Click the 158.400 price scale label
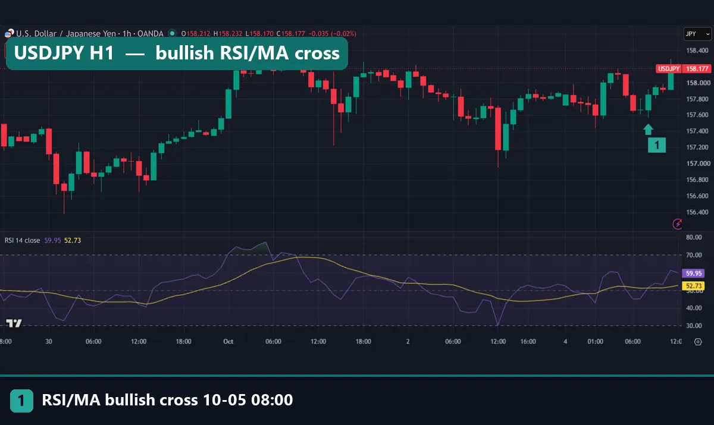The image size is (714, 425). click(697, 51)
